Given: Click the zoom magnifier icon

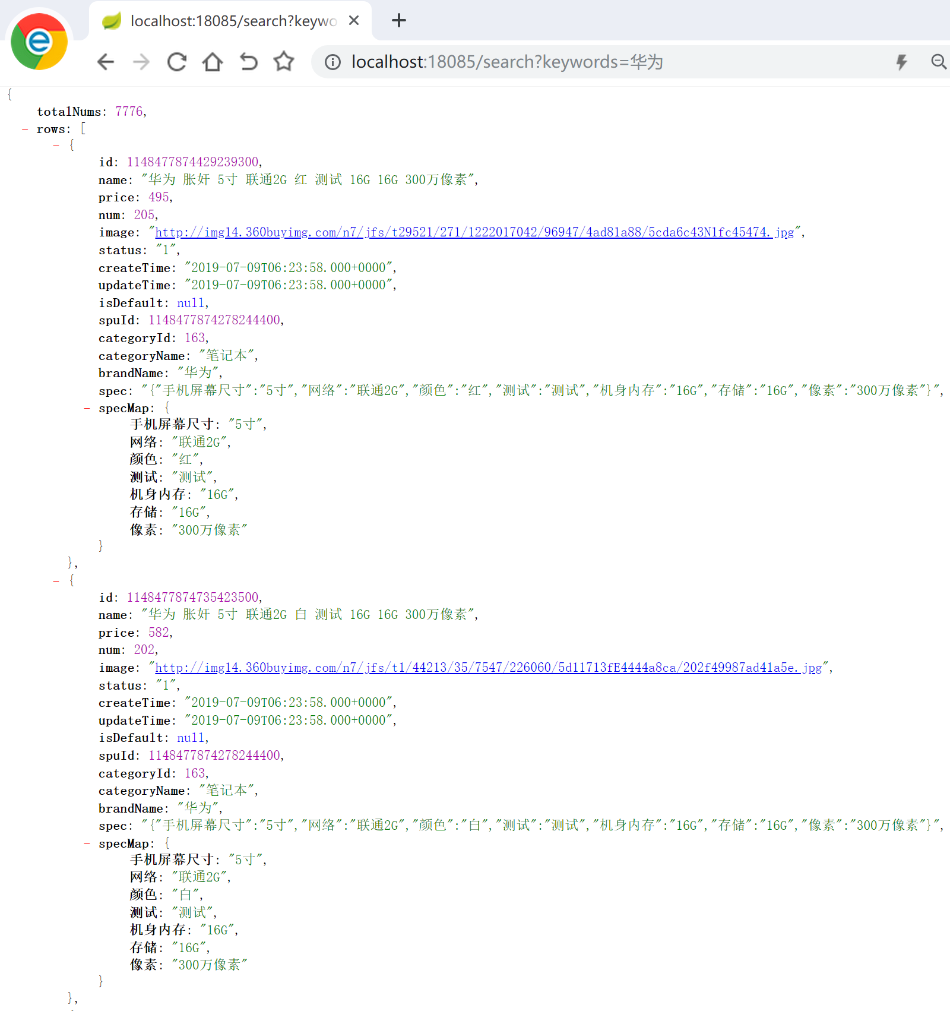Looking at the screenshot, I should pyautogui.click(x=939, y=62).
